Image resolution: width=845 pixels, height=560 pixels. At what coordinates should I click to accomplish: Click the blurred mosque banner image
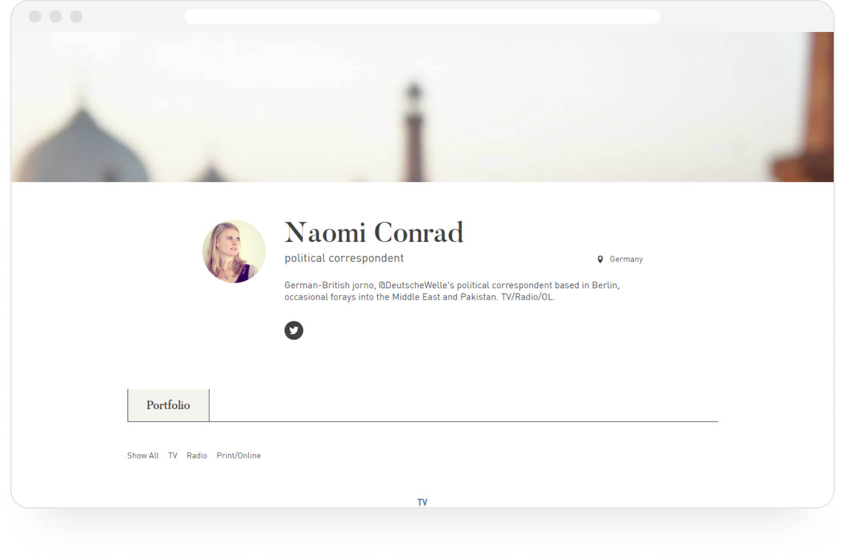[422, 107]
